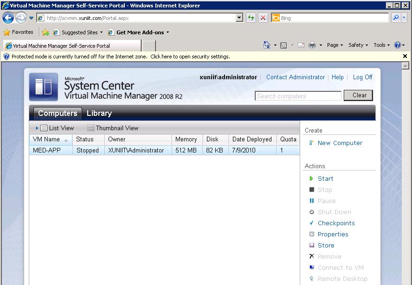Click the Store action link
This screenshot has width=412, height=285.
pyautogui.click(x=326, y=245)
